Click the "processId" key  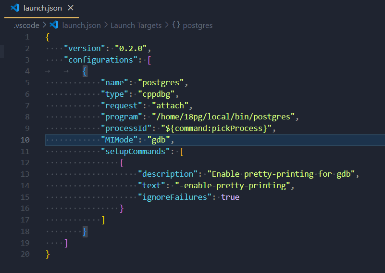click(126, 129)
